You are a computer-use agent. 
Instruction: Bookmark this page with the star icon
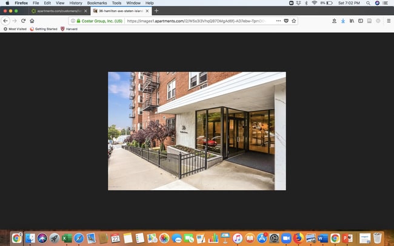pos(294,21)
